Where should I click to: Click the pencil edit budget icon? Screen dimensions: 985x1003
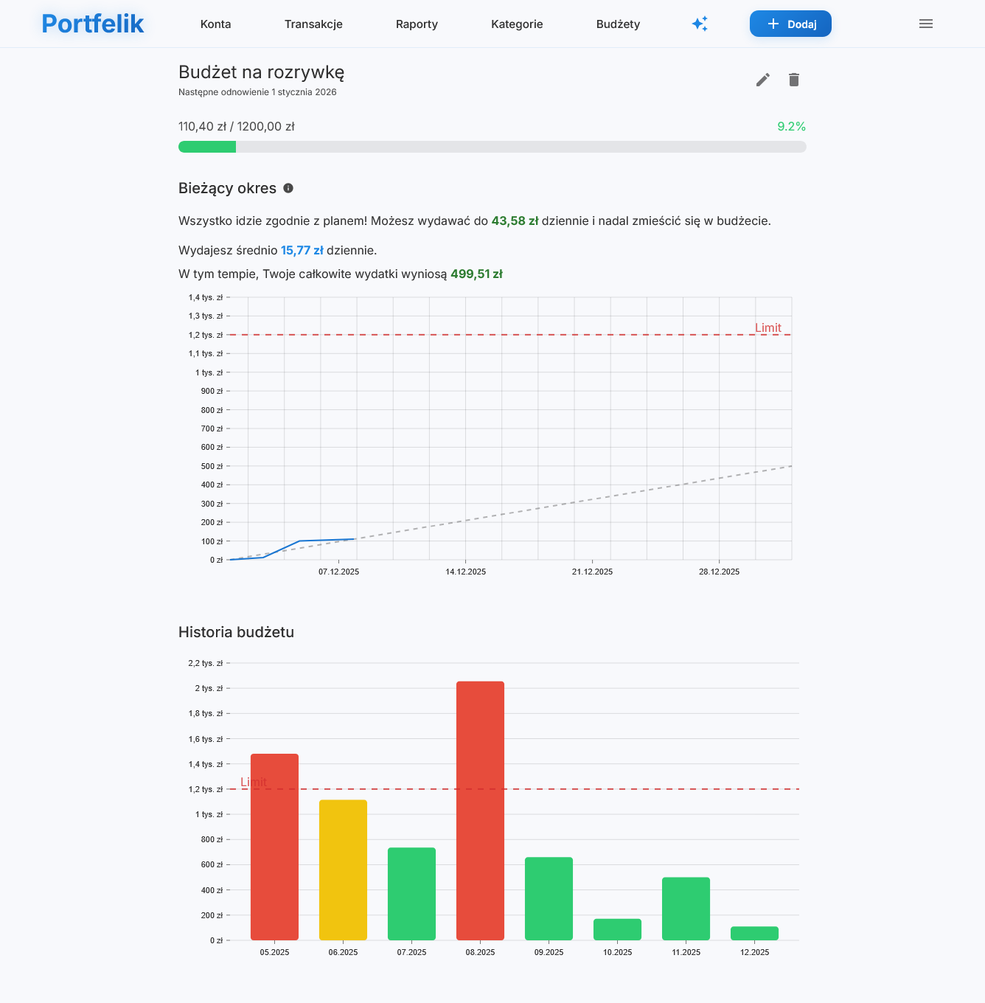click(763, 80)
